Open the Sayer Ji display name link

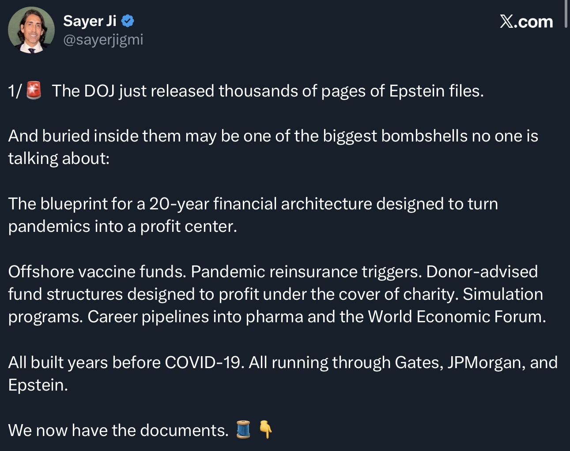tap(90, 21)
